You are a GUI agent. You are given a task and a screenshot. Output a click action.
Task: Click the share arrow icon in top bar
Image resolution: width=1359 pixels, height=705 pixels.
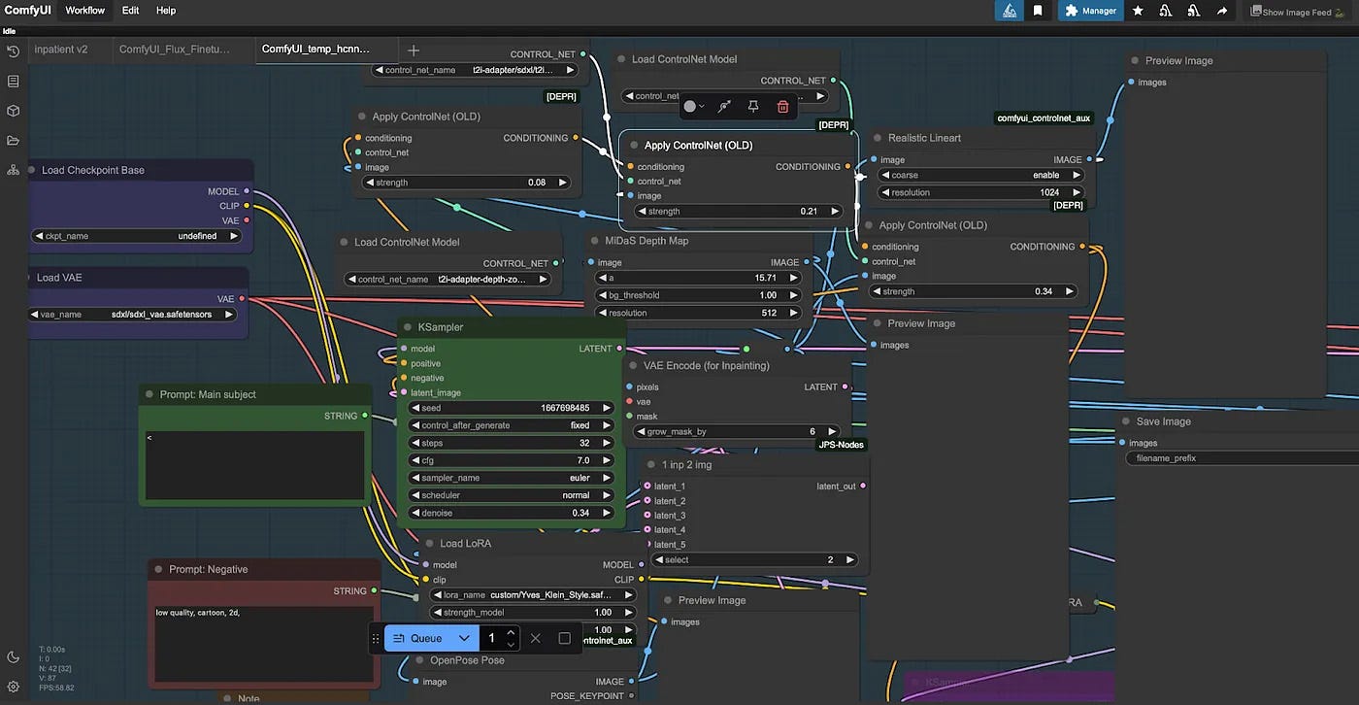coord(1222,11)
